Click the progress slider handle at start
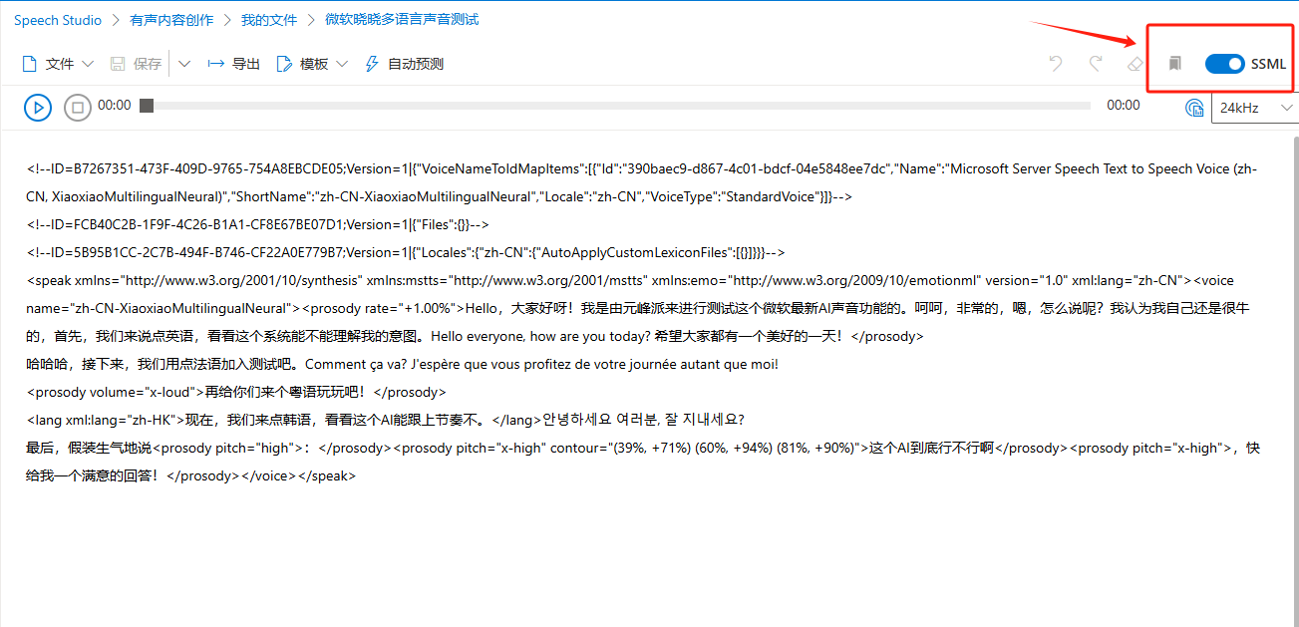 (x=147, y=106)
